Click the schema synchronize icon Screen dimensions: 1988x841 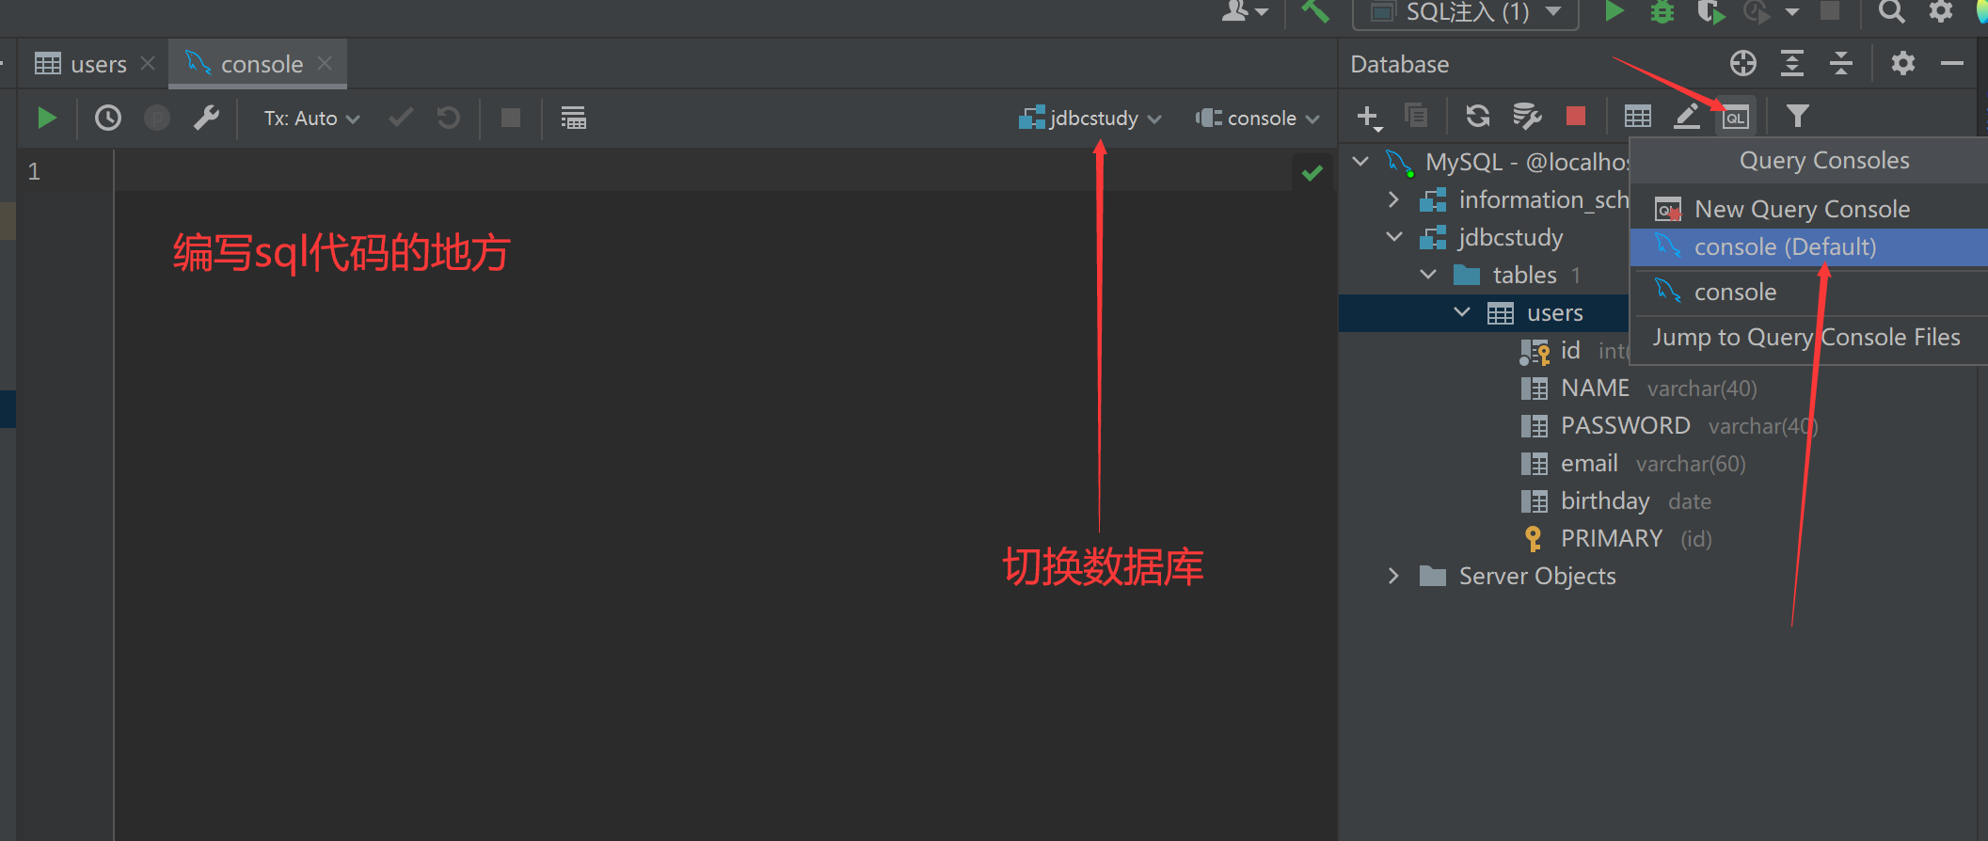tap(1526, 116)
